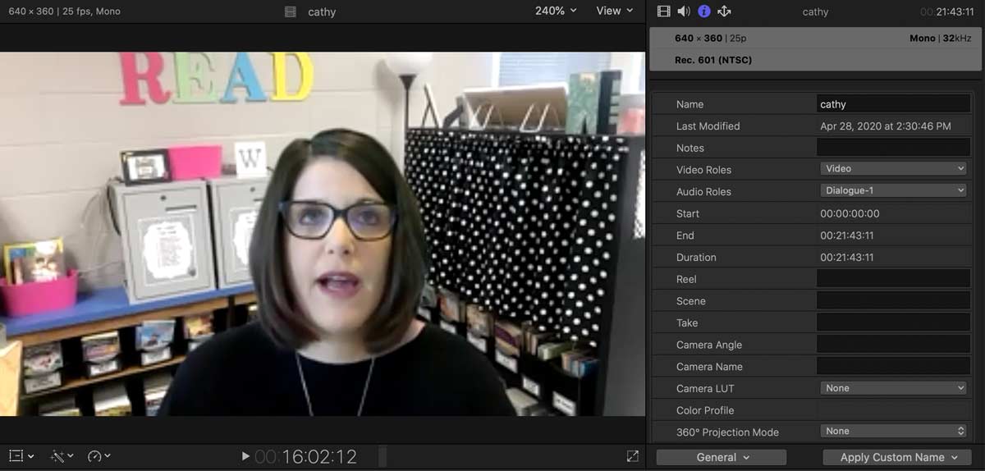The width and height of the screenshot is (985, 471).
Task: Click into the Camera Name field
Action: tap(893, 367)
